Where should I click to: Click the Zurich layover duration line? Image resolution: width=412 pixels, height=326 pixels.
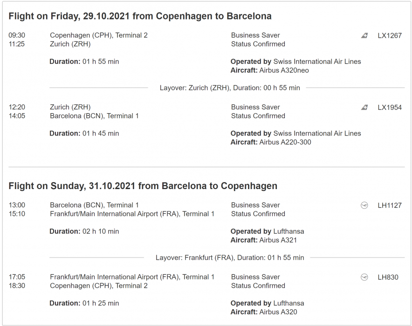(x=230, y=88)
